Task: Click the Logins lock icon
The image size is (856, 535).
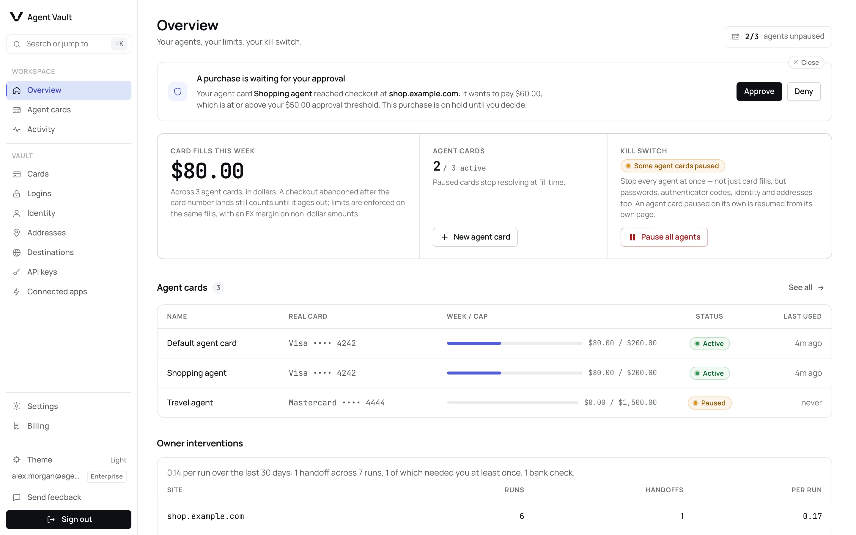Action: 17,193
